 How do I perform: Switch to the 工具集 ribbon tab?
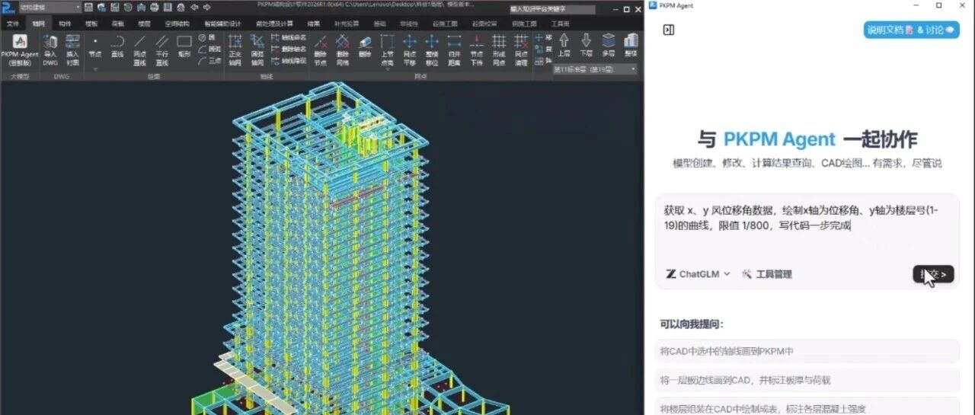[x=559, y=24]
